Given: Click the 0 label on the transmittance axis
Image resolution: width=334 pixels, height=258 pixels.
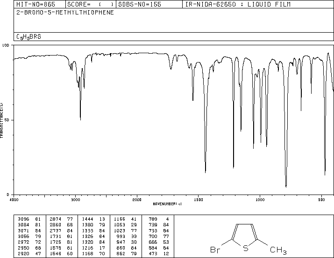Looking at the screenshot, I should coord(8,195).
